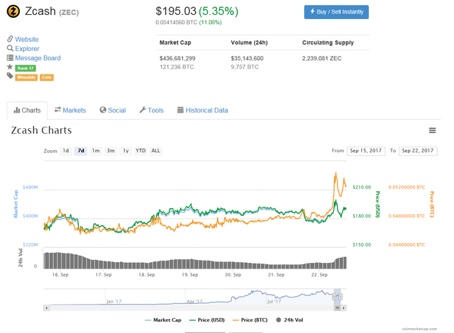Click the Zcash Charts heading
Screen dimensions: 454x333
pyautogui.click(x=41, y=130)
